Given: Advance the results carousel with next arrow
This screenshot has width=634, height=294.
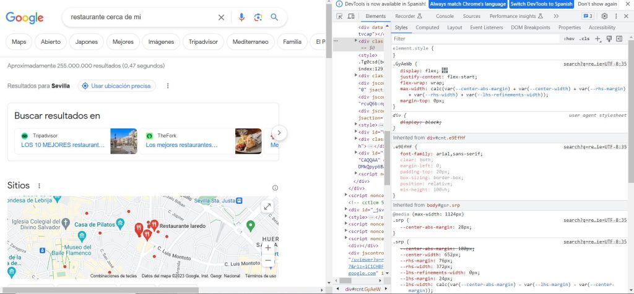Looking at the screenshot, I should coord(279,132).
